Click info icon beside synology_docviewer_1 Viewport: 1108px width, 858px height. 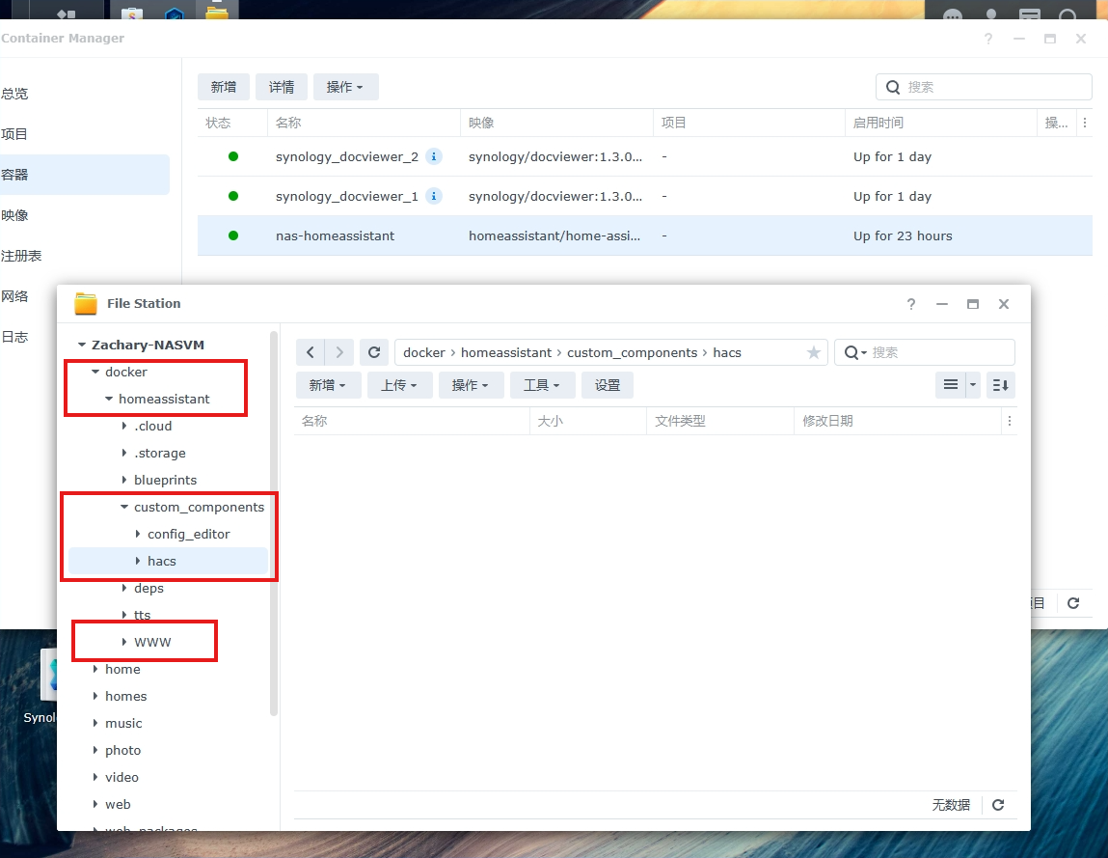434,196
